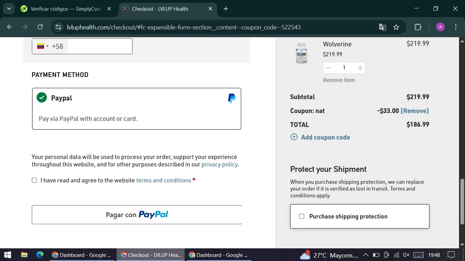Click the scrollbar up arrow
Viewport: 465px width, 261px height.
coord(462,41)
